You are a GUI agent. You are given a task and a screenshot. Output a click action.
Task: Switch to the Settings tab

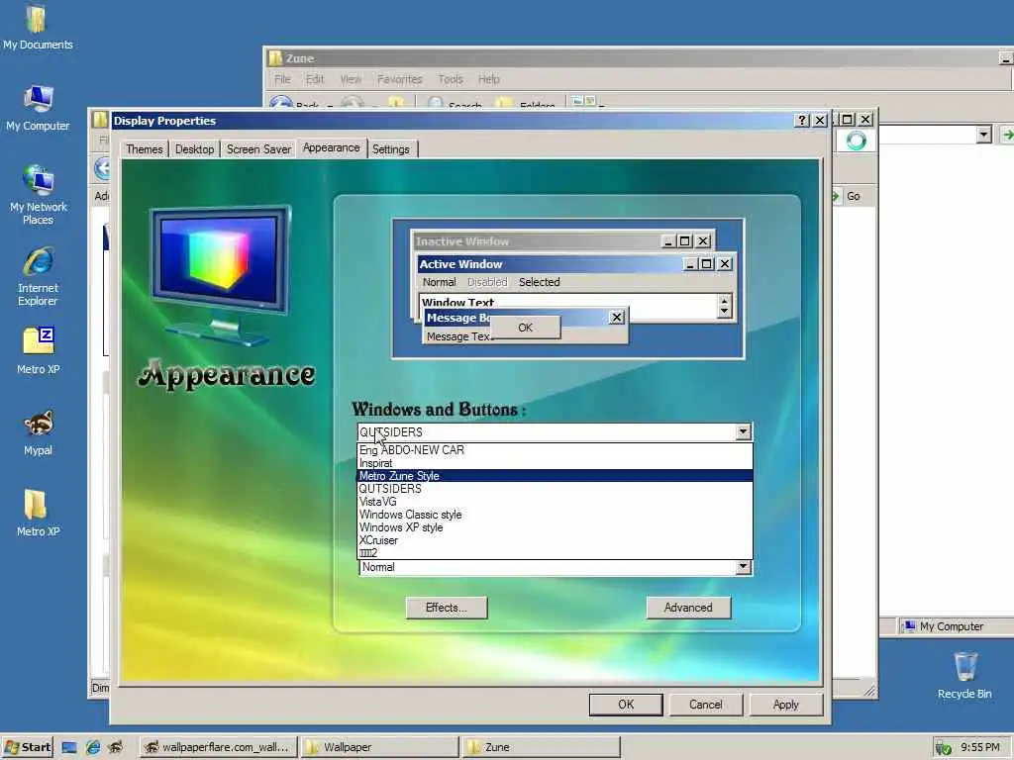click(x=390, y=149)
